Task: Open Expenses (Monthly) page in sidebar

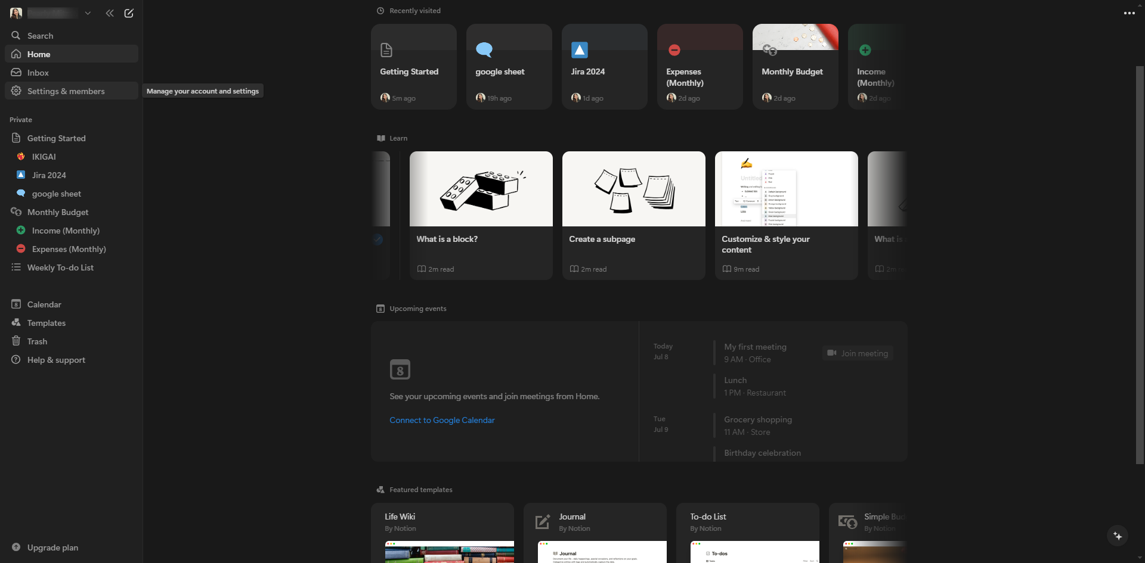Action: (69, 249)
